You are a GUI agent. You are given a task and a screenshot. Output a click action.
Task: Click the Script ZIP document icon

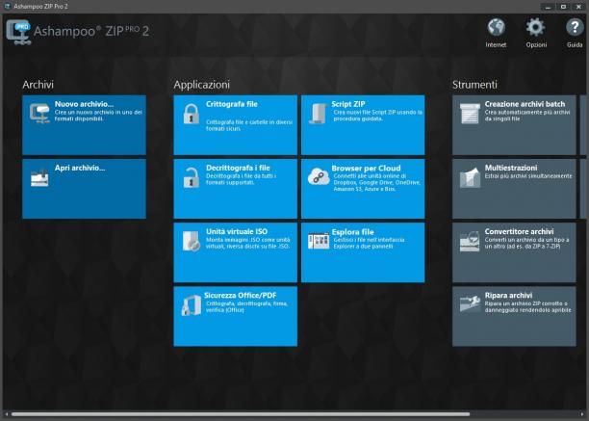click(x=319, y=114)
